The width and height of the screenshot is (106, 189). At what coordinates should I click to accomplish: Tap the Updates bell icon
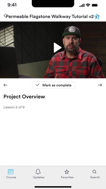click(x=38, y=172)
